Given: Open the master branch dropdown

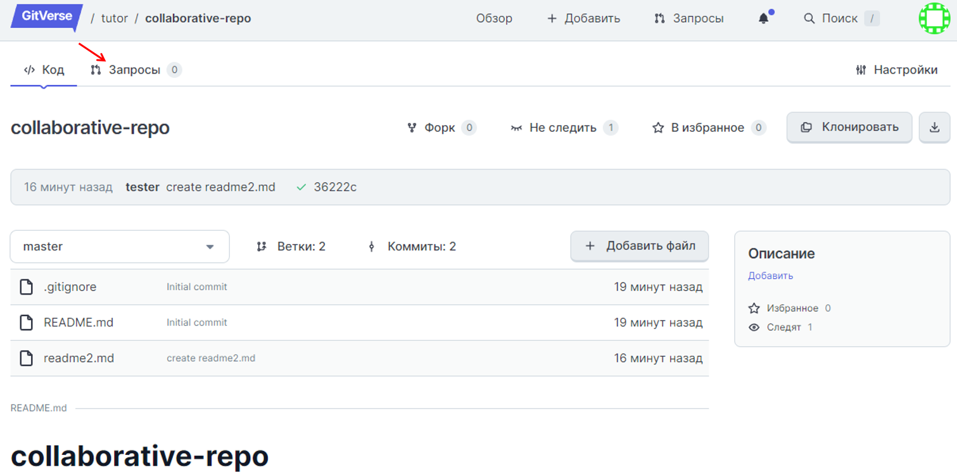Looking at the screenshot, I should pos(120,246).
